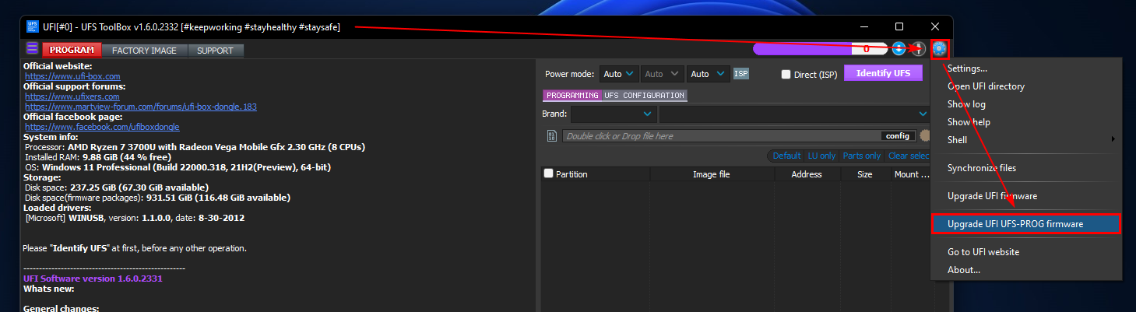Click the gear settings icon
The height and width of the screenshot is (312, 1136).
pyautogui.click(x=939, y=49)
